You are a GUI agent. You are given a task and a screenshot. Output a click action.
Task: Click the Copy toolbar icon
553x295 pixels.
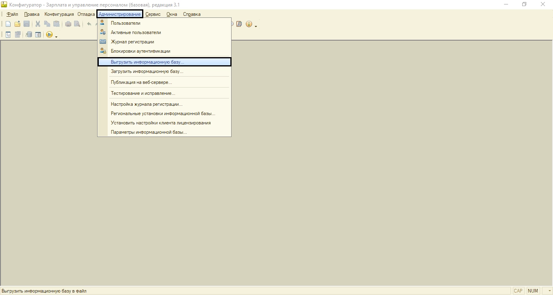[47, 24]
